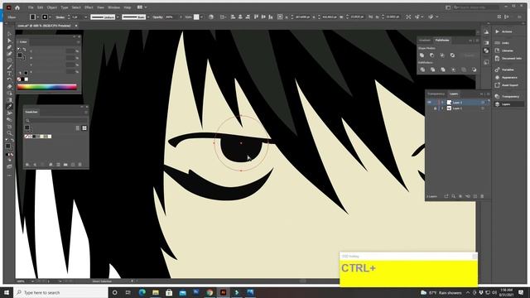Open the variable width profile dropdown
530x298 pixels.
[x=118, y=17]
